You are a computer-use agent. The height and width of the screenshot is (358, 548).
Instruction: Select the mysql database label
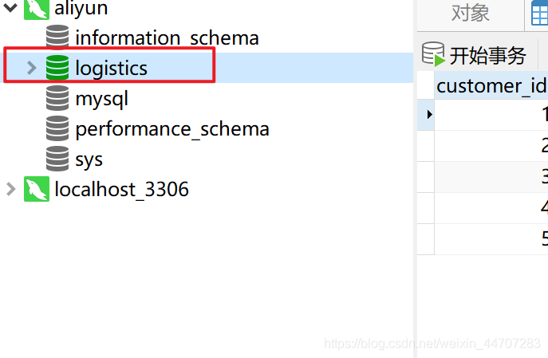pyautogui.click(x=101, y=99)
